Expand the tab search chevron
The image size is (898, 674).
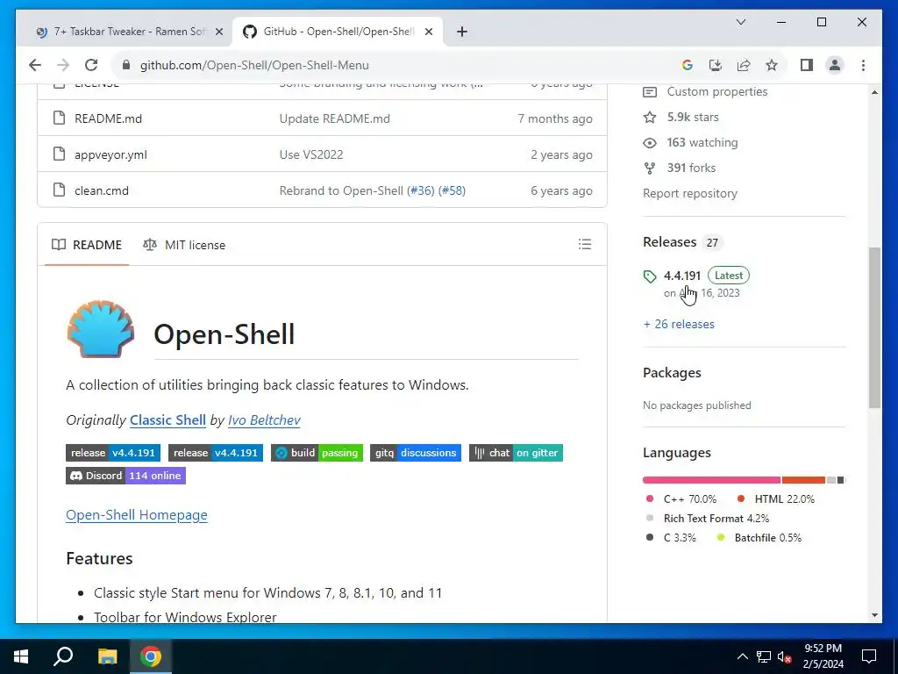[740, 22]
